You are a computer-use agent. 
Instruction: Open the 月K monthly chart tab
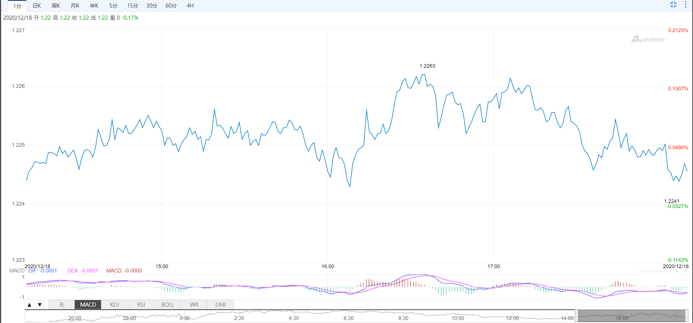pos(75,6)
